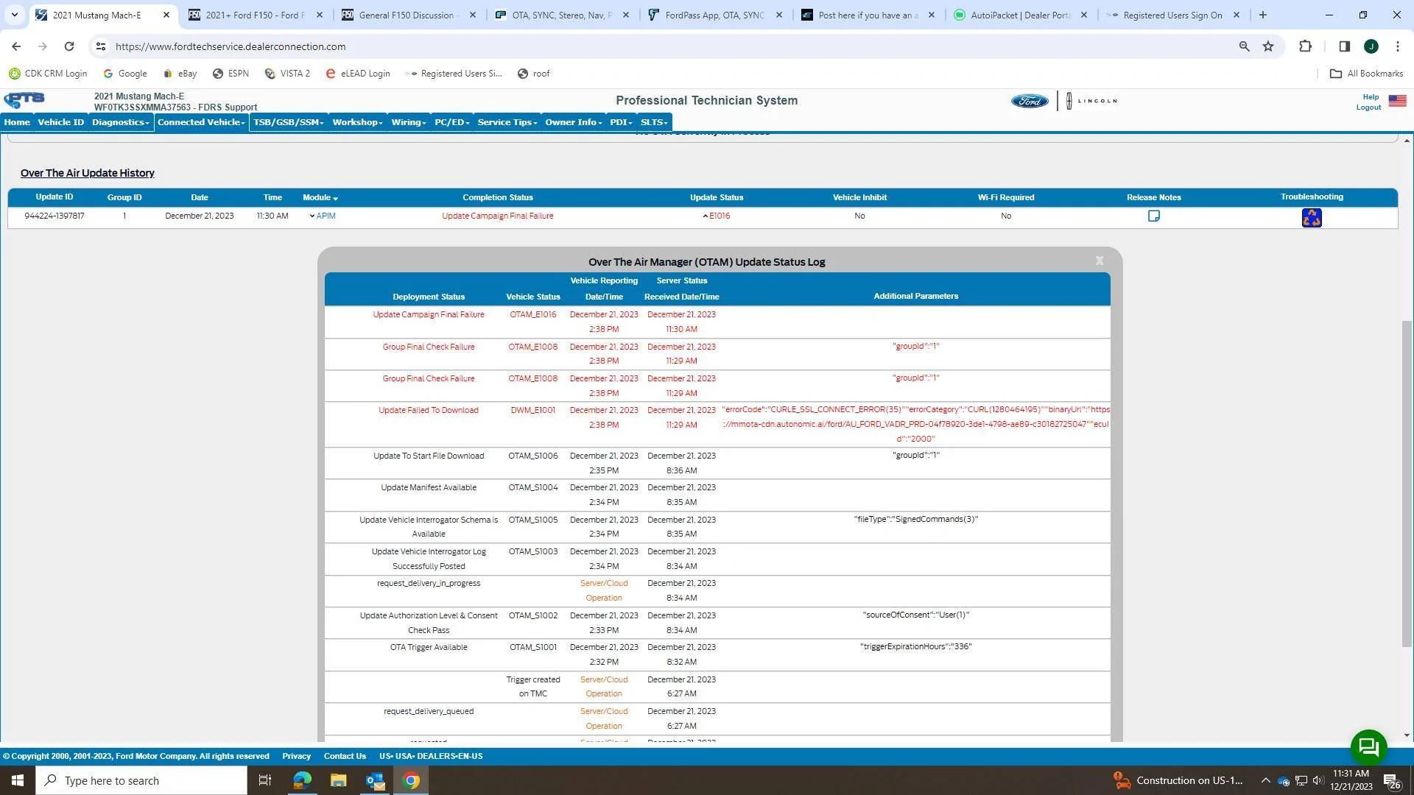Expand the Workshop dropdown menu
The width and height of the screenshot is (1414, 795).
pyautogui.click(x=357, y=122)
